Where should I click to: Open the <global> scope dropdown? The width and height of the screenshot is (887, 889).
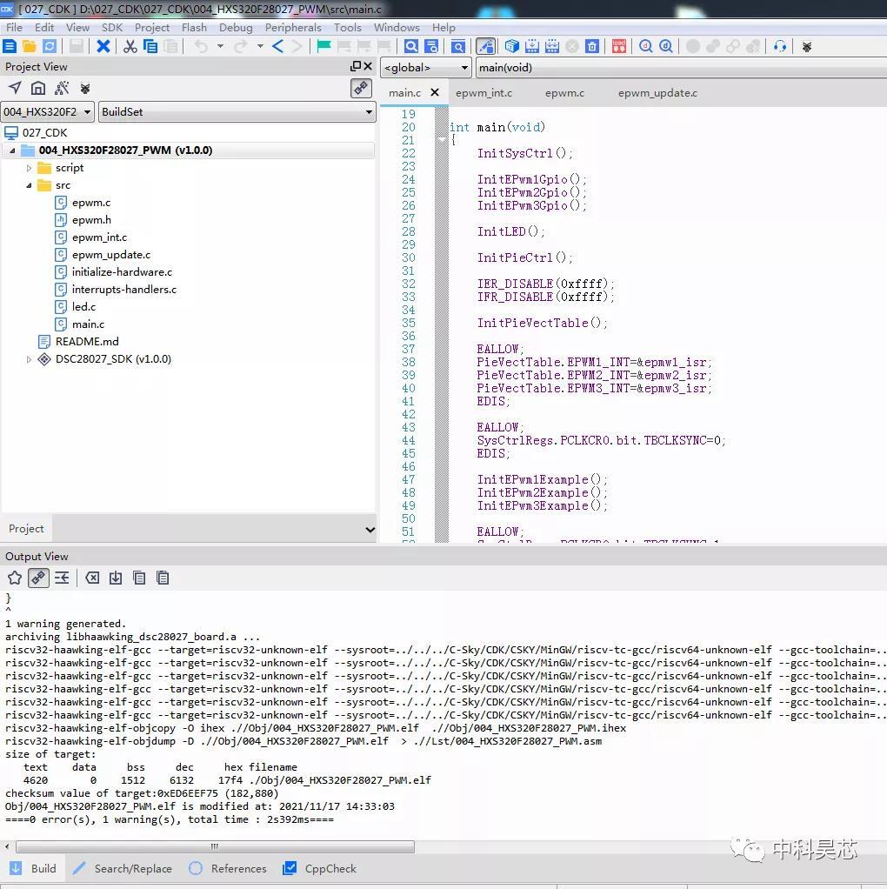click(425, 68)
